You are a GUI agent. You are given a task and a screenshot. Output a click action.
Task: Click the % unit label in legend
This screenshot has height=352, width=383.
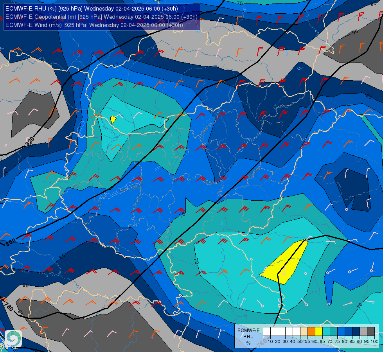248,343
